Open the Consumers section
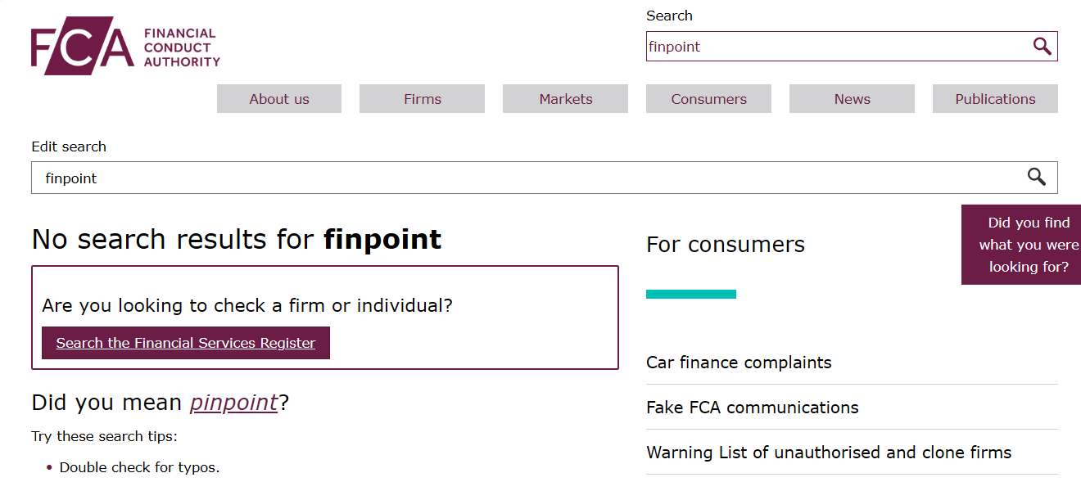This screenshot has height=482, width=1081. click(708, 98)
